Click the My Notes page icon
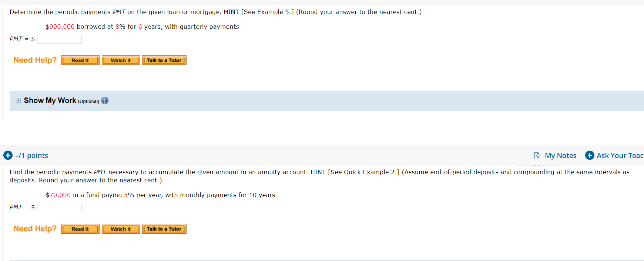This screenshot has width=644, height=261. (537, 155)
